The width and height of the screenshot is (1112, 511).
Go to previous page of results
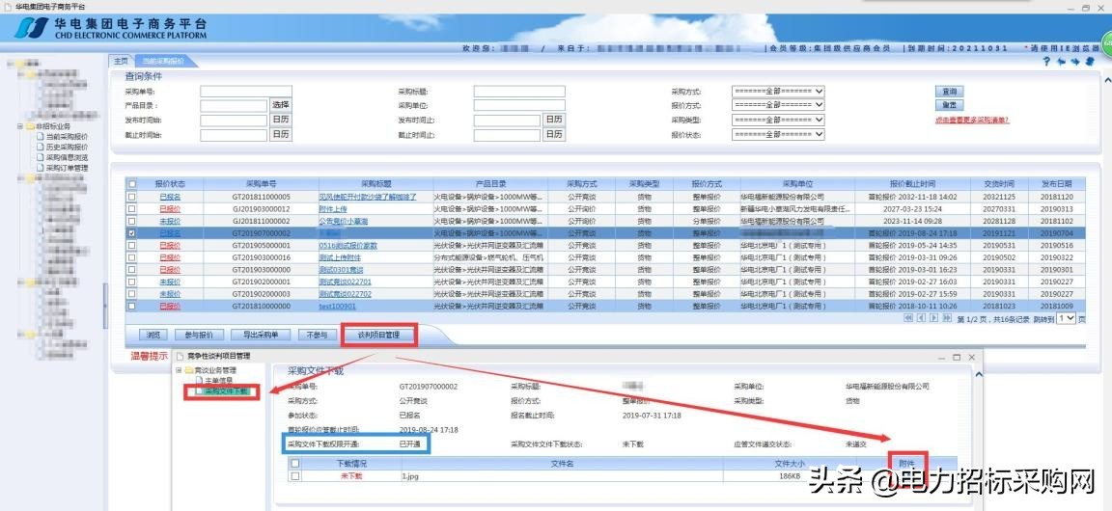coord(921,318)
